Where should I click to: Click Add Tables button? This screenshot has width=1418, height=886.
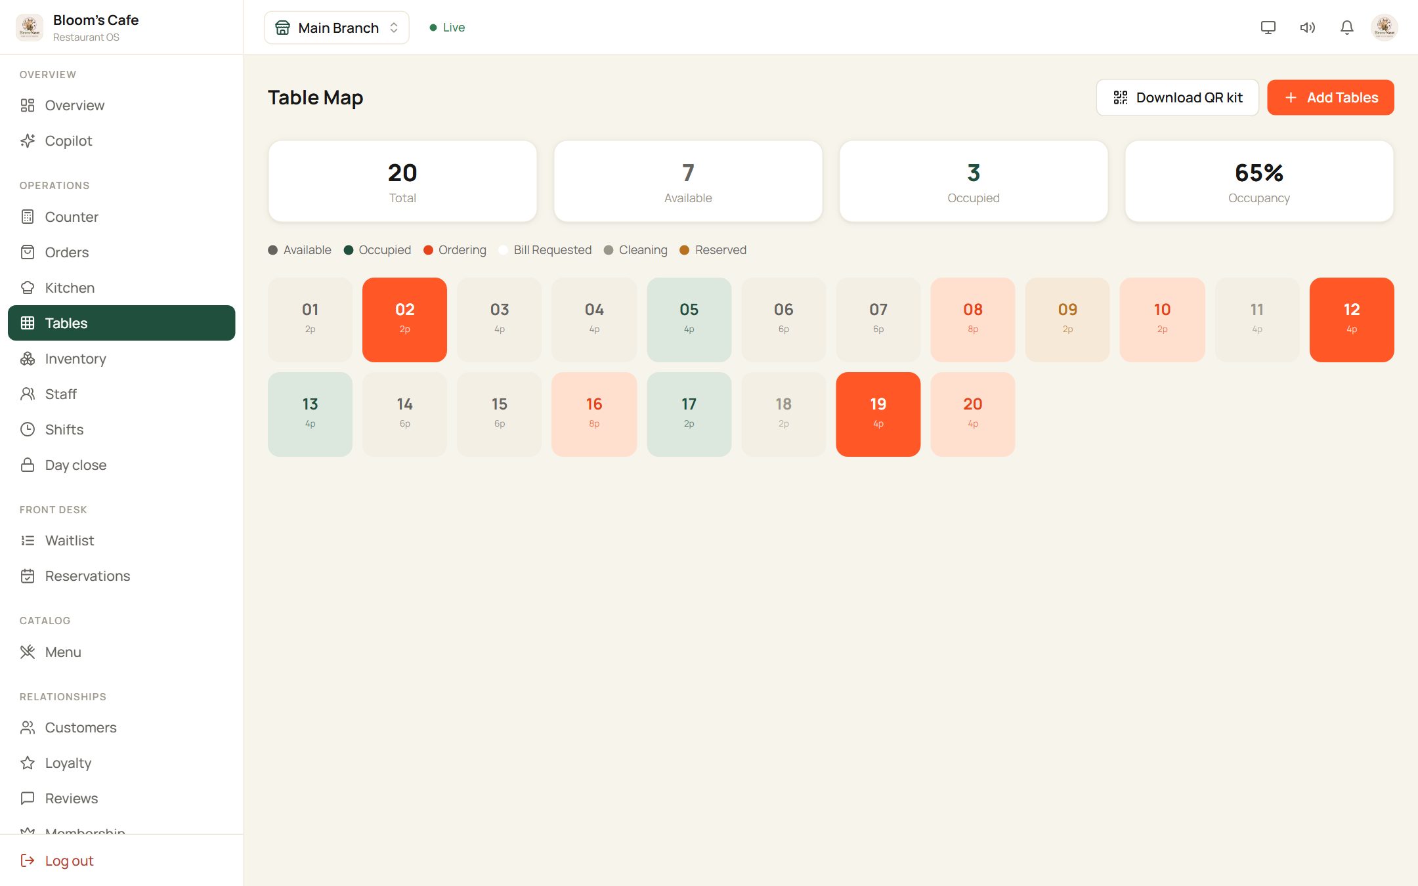pos(1331,98)
